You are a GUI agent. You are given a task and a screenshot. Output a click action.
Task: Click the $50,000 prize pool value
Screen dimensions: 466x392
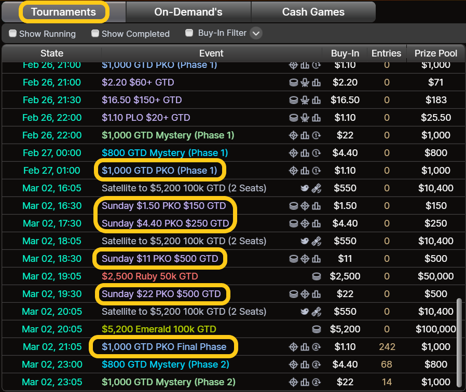pos(436,276)
